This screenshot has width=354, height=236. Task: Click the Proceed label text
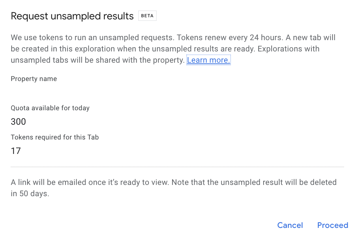[x=333, y=225]
